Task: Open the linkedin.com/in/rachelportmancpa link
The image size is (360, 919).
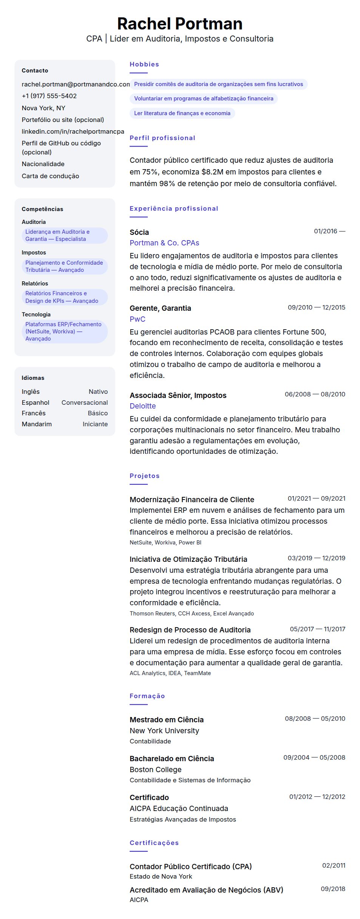Action: [x=73, y=131]
